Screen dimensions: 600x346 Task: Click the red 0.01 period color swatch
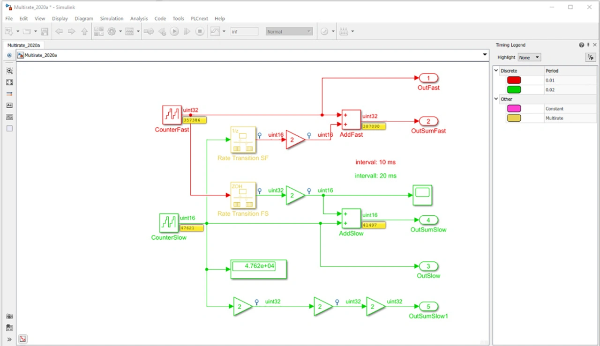tap(514, 80)
